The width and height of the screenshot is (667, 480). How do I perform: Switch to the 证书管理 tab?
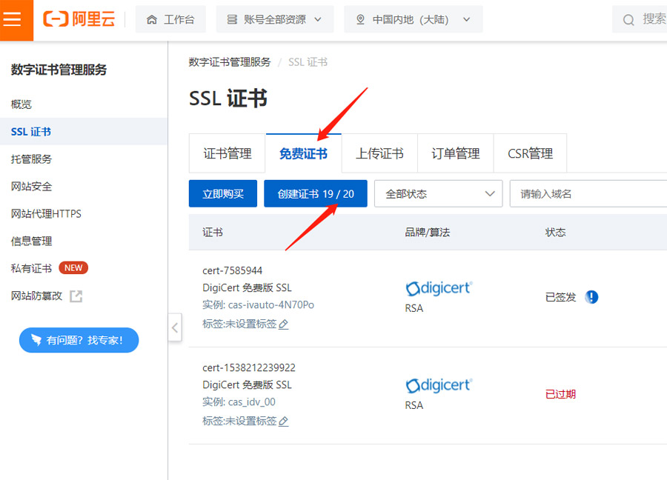tap(226, 153)
